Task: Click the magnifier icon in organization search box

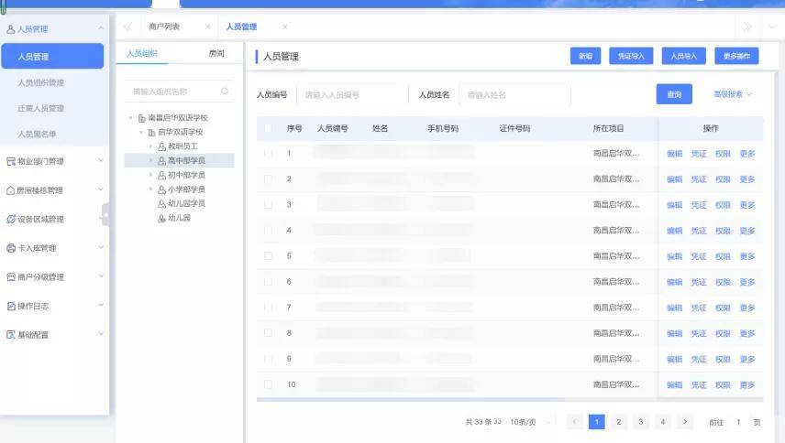Action: (225, 92)
